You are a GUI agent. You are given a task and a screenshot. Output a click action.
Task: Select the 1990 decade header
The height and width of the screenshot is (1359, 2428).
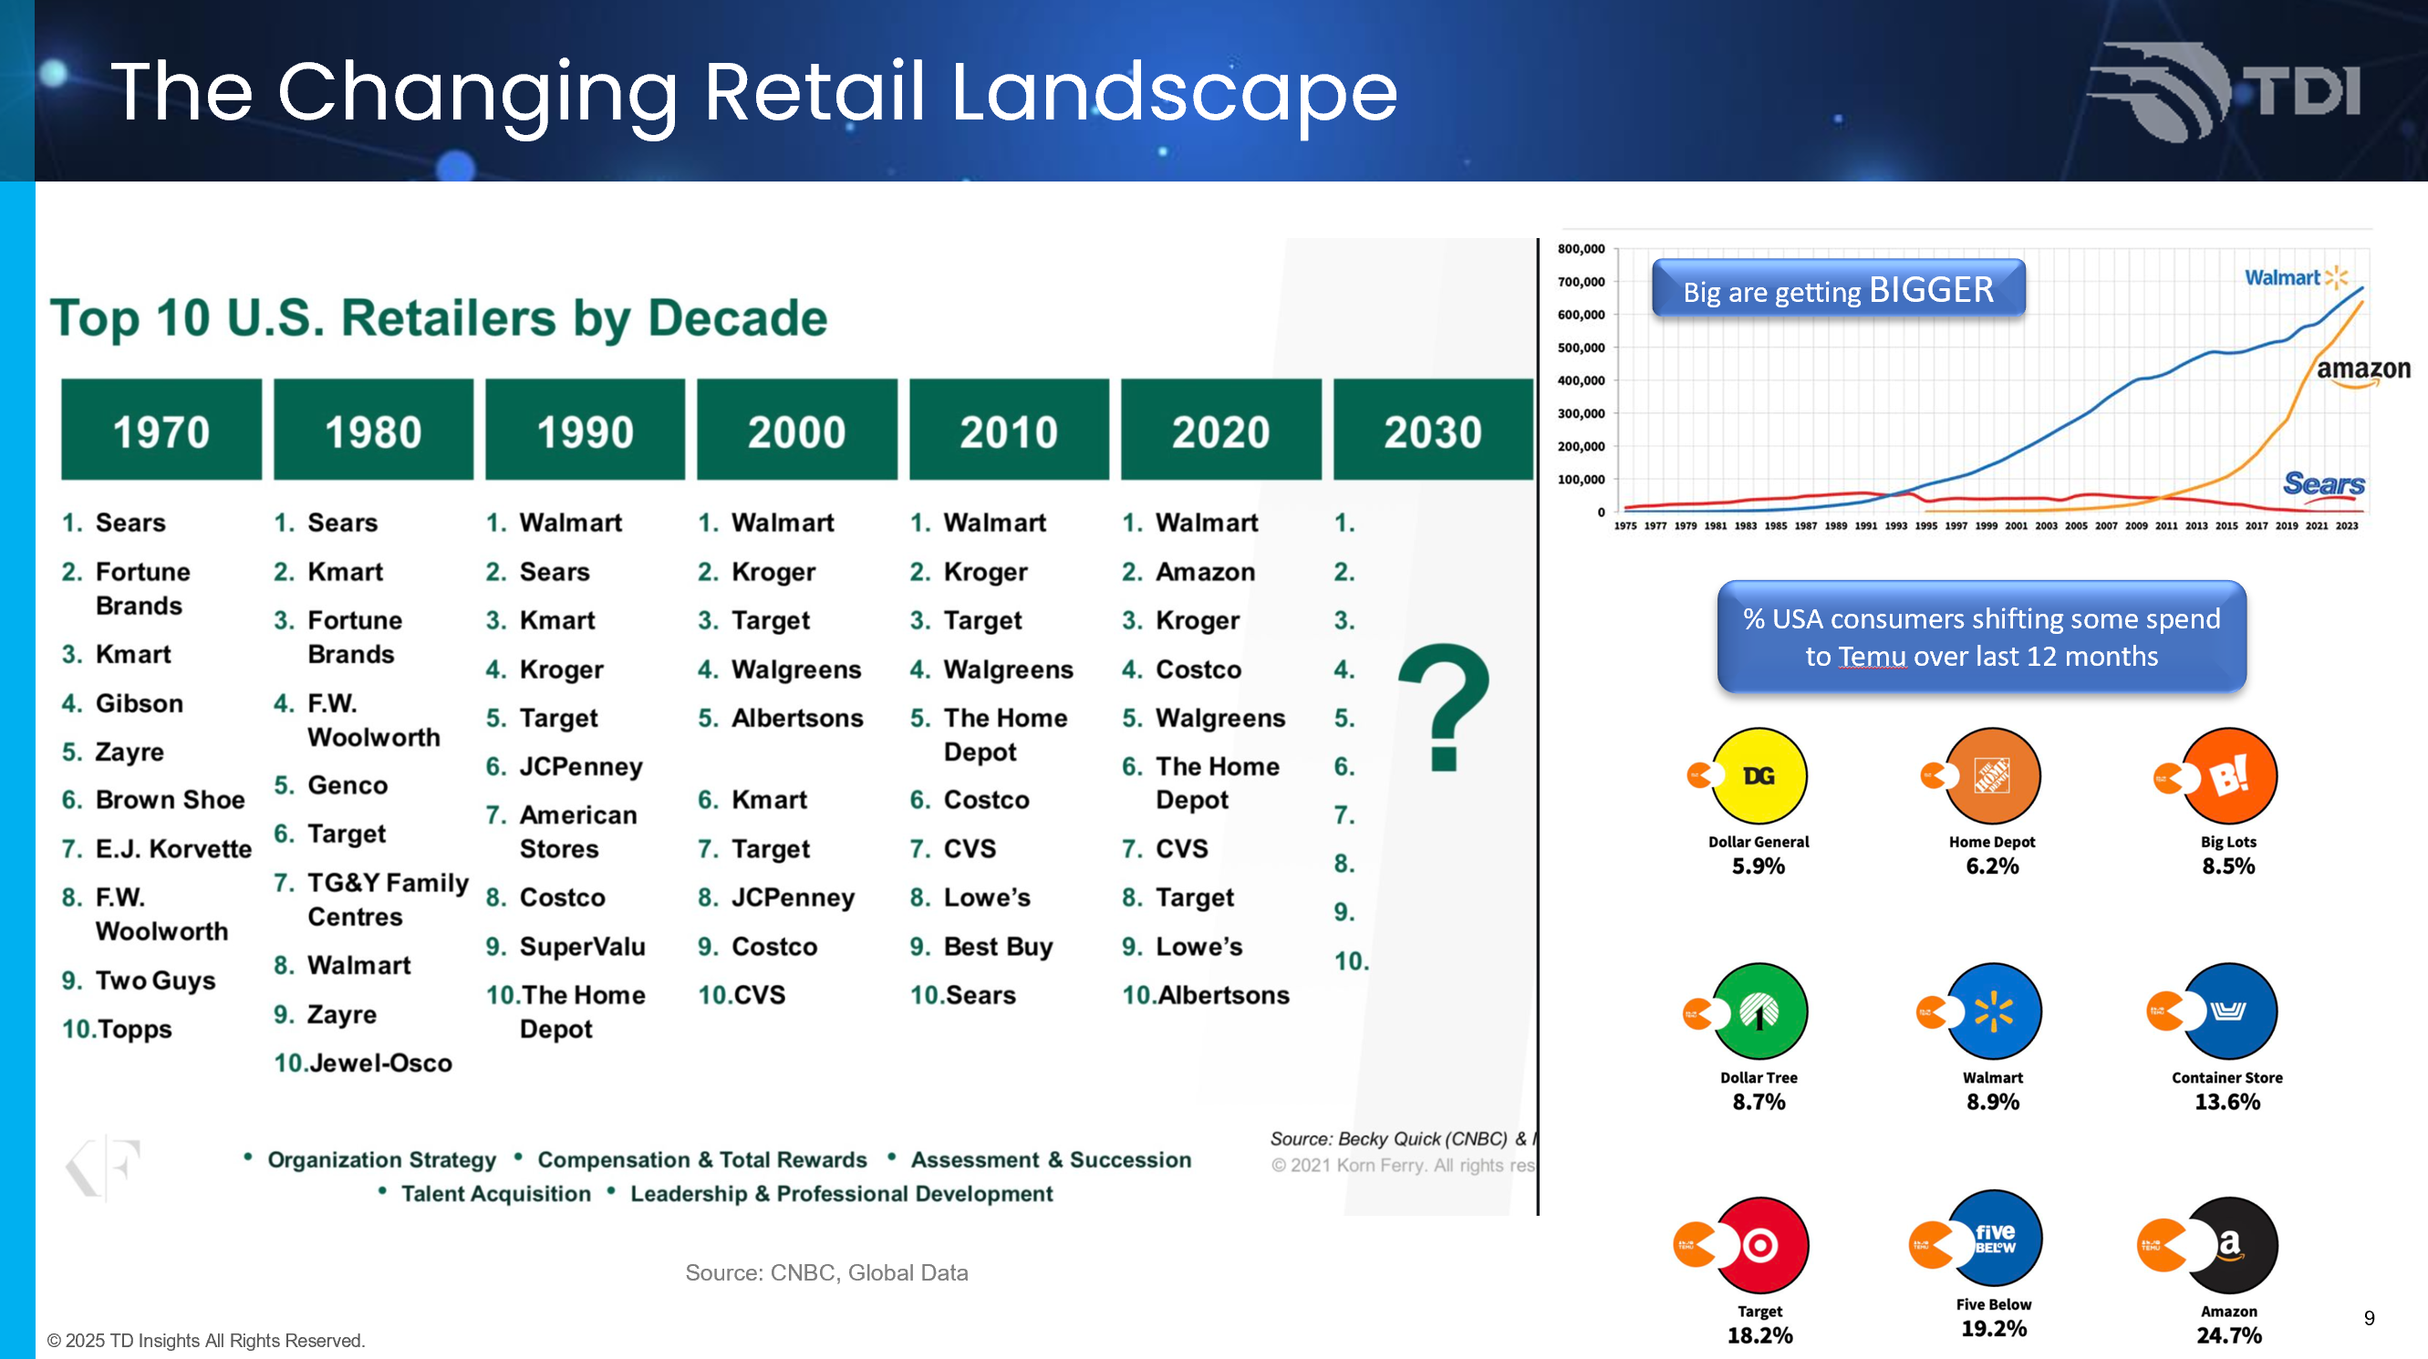coord(586,430)
